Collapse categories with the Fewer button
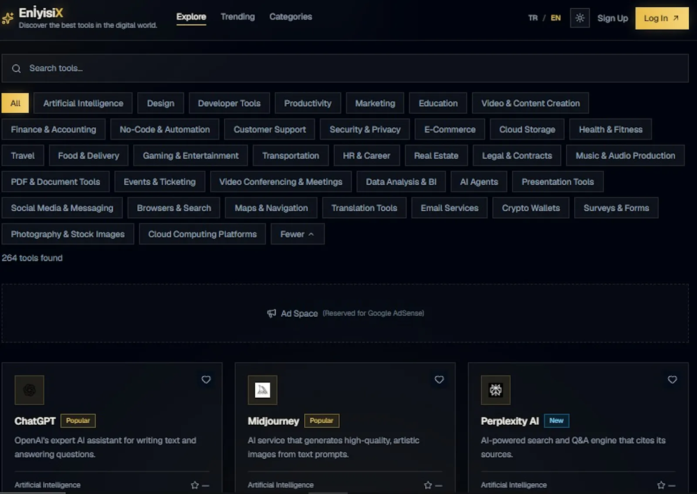Viewport: 697px width, 494px height. (x=298, y=234)
